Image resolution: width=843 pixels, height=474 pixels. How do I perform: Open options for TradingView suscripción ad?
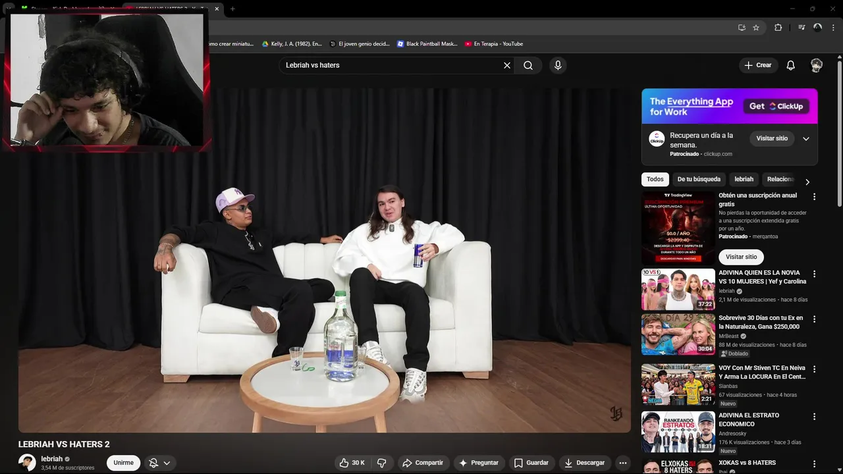814,197
